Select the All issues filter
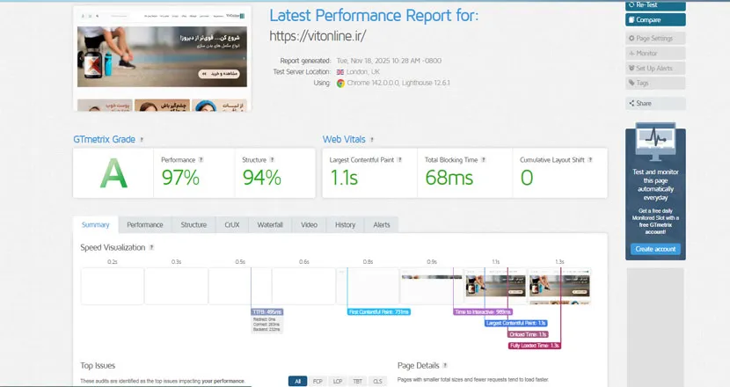The width and height of the screenshot is (730, 387). tap(298, 381)
